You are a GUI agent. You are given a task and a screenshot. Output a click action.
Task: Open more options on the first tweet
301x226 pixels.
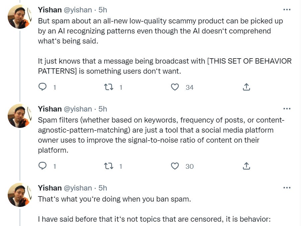[287, 10]
